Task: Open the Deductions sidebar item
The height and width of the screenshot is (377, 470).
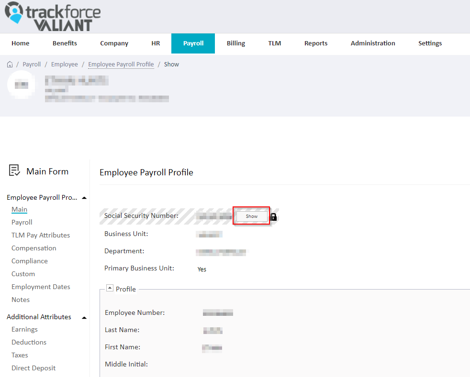Action: 29,342
